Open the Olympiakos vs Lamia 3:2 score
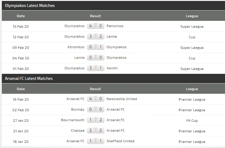The image size is (225, 148). pyautogui.click(x=95, y=36)
